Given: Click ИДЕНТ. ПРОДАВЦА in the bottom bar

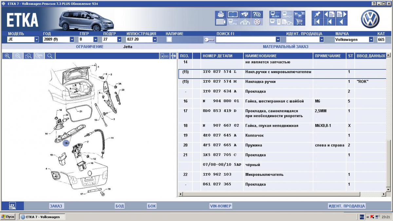Looking at the screenshot, I should (x=346, y=206).
